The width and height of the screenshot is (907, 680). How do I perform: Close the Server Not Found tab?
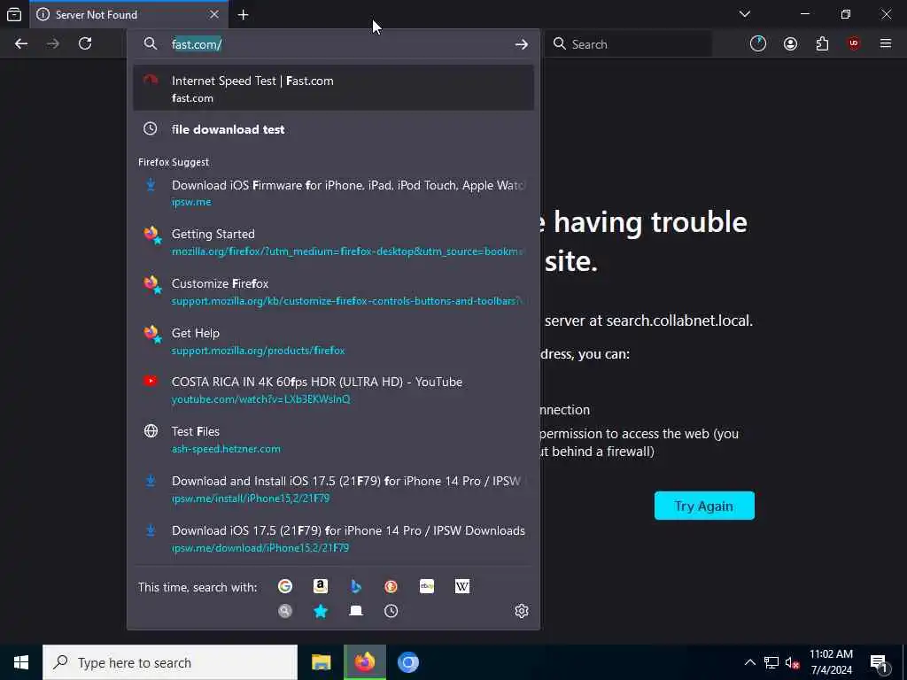pyautogui.click(x=214, y=14)
